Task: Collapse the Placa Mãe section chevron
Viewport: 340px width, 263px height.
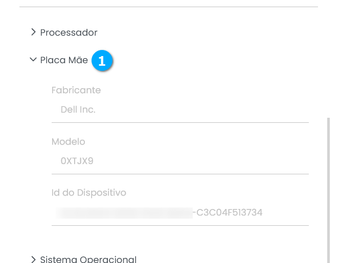Action: click(33, 60)
